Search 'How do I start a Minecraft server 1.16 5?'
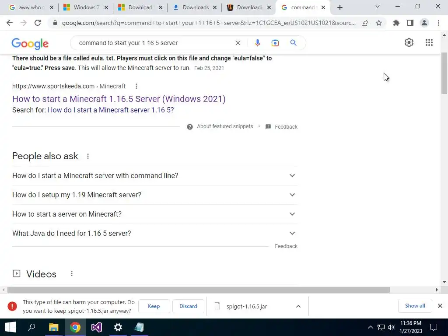The image size is (448, 336). click(x=111, y=110)
